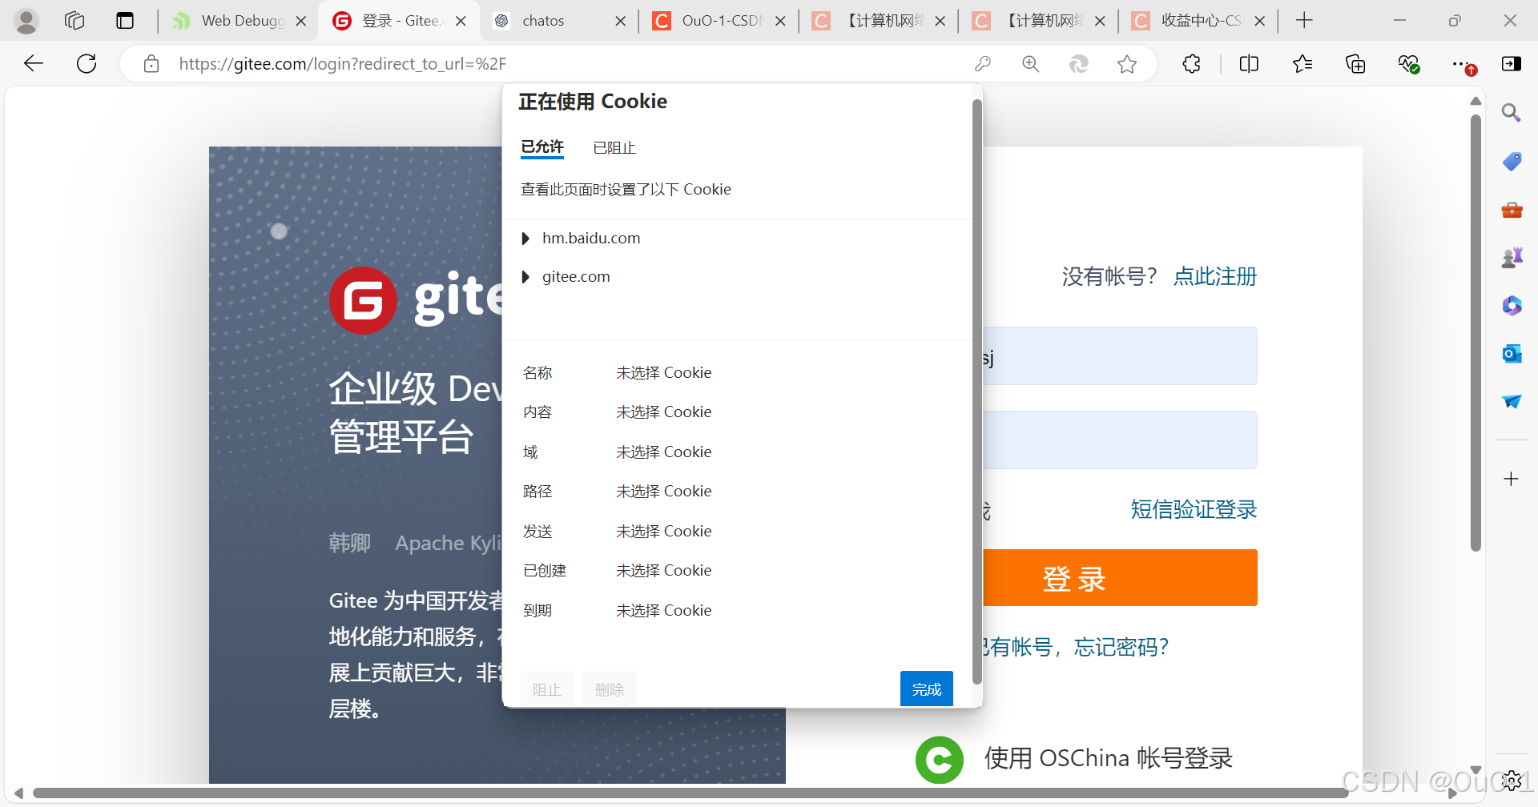Open workspaces icon
The height and width of the screenshot is (807, 1538).
[74, 21]
